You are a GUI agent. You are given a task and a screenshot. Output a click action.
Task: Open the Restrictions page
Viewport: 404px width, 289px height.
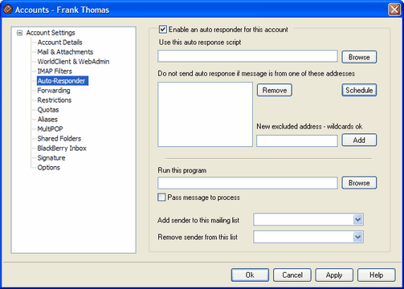[x=55, y=100]
